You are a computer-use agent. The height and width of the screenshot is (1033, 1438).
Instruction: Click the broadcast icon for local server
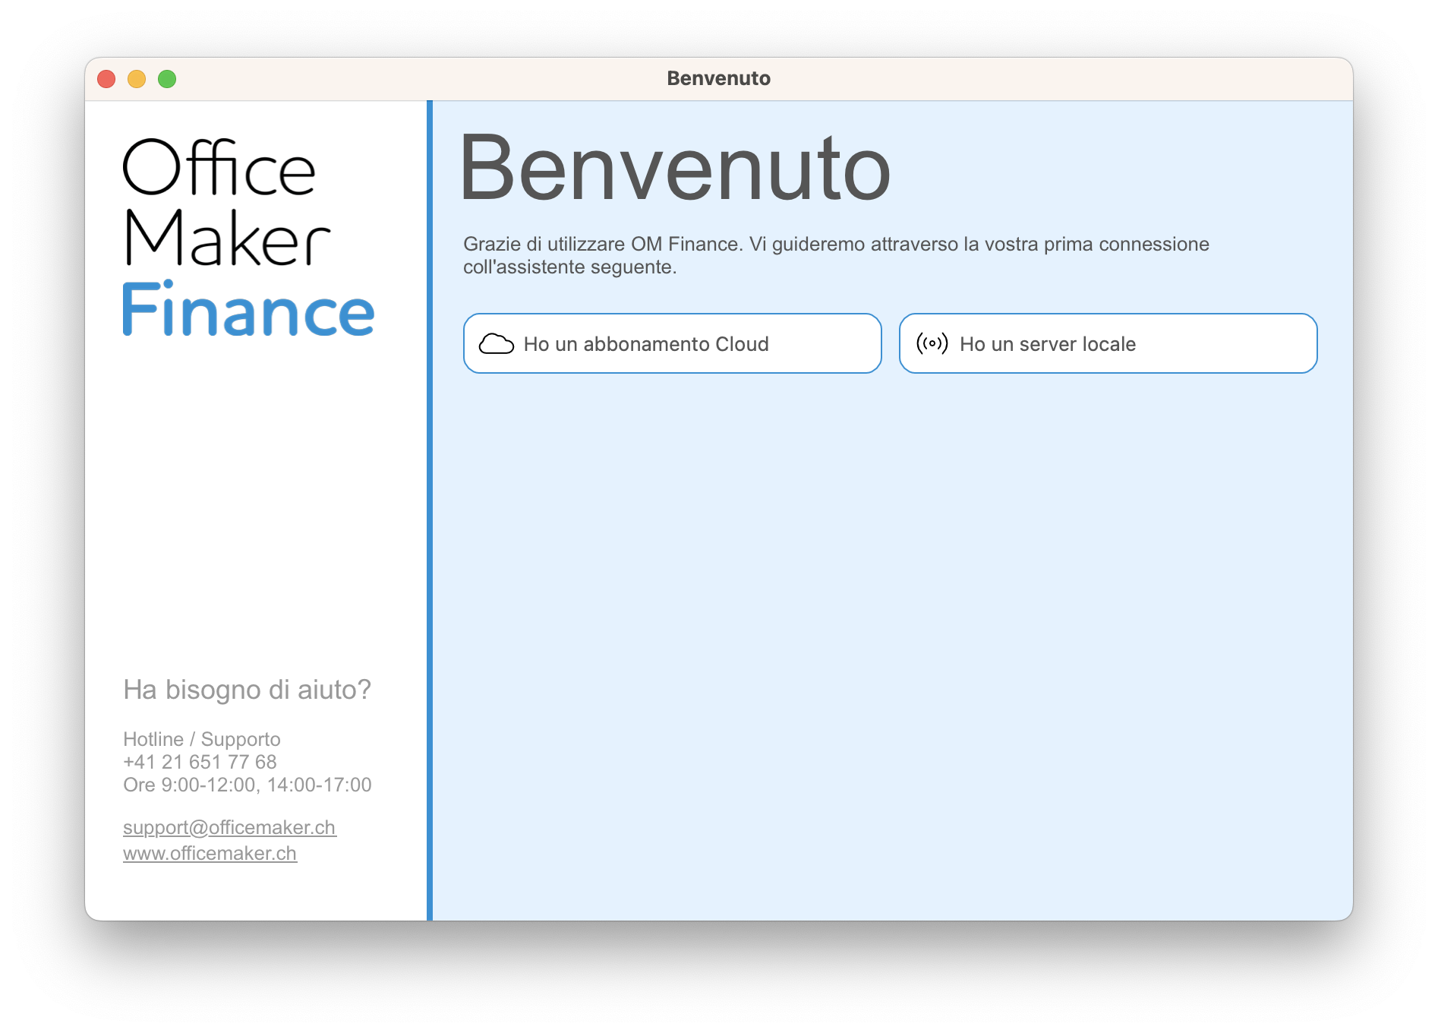(932, 343)
